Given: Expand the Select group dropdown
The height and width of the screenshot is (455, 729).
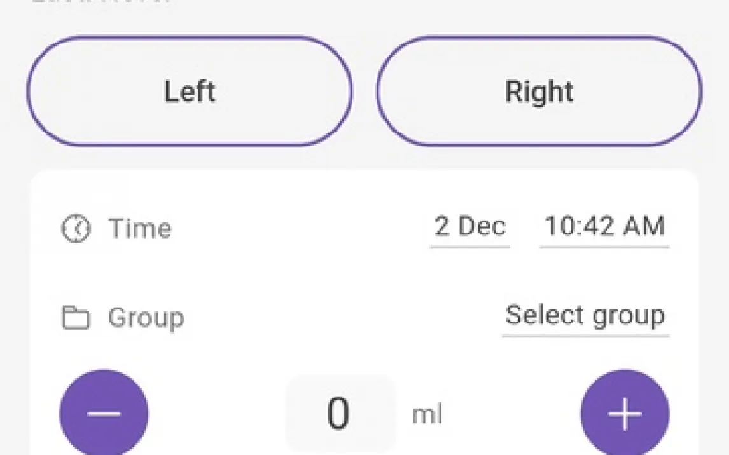Looking at the screenshot, I should [x=585, y=316].
